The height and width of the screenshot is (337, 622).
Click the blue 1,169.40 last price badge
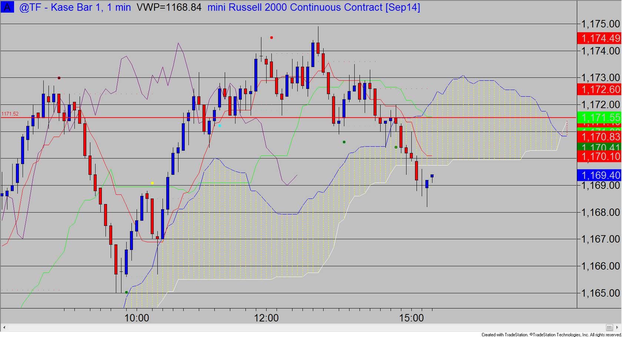(599, 175)
